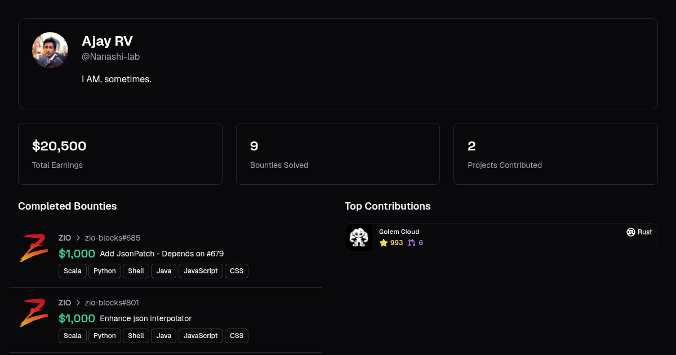Click the $1,000 amount for Add JsonPatch

point(77,254)
